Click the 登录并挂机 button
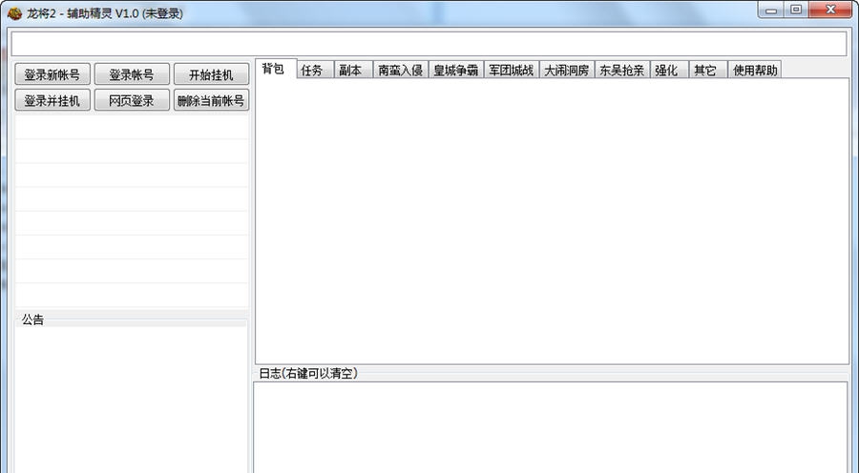Screen dimensions: 859x473 coord(52,100)
